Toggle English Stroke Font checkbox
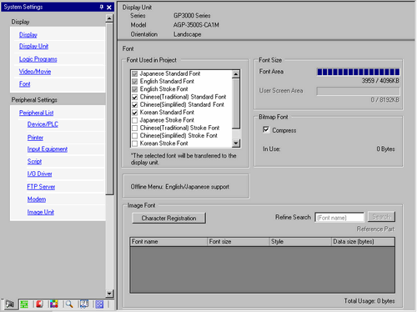417x312 pixels. click(x=135, y=89)
